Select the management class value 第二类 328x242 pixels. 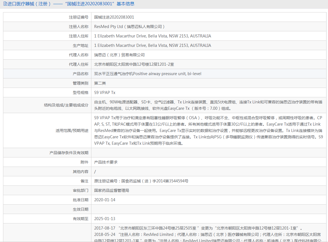click(100, 83)
